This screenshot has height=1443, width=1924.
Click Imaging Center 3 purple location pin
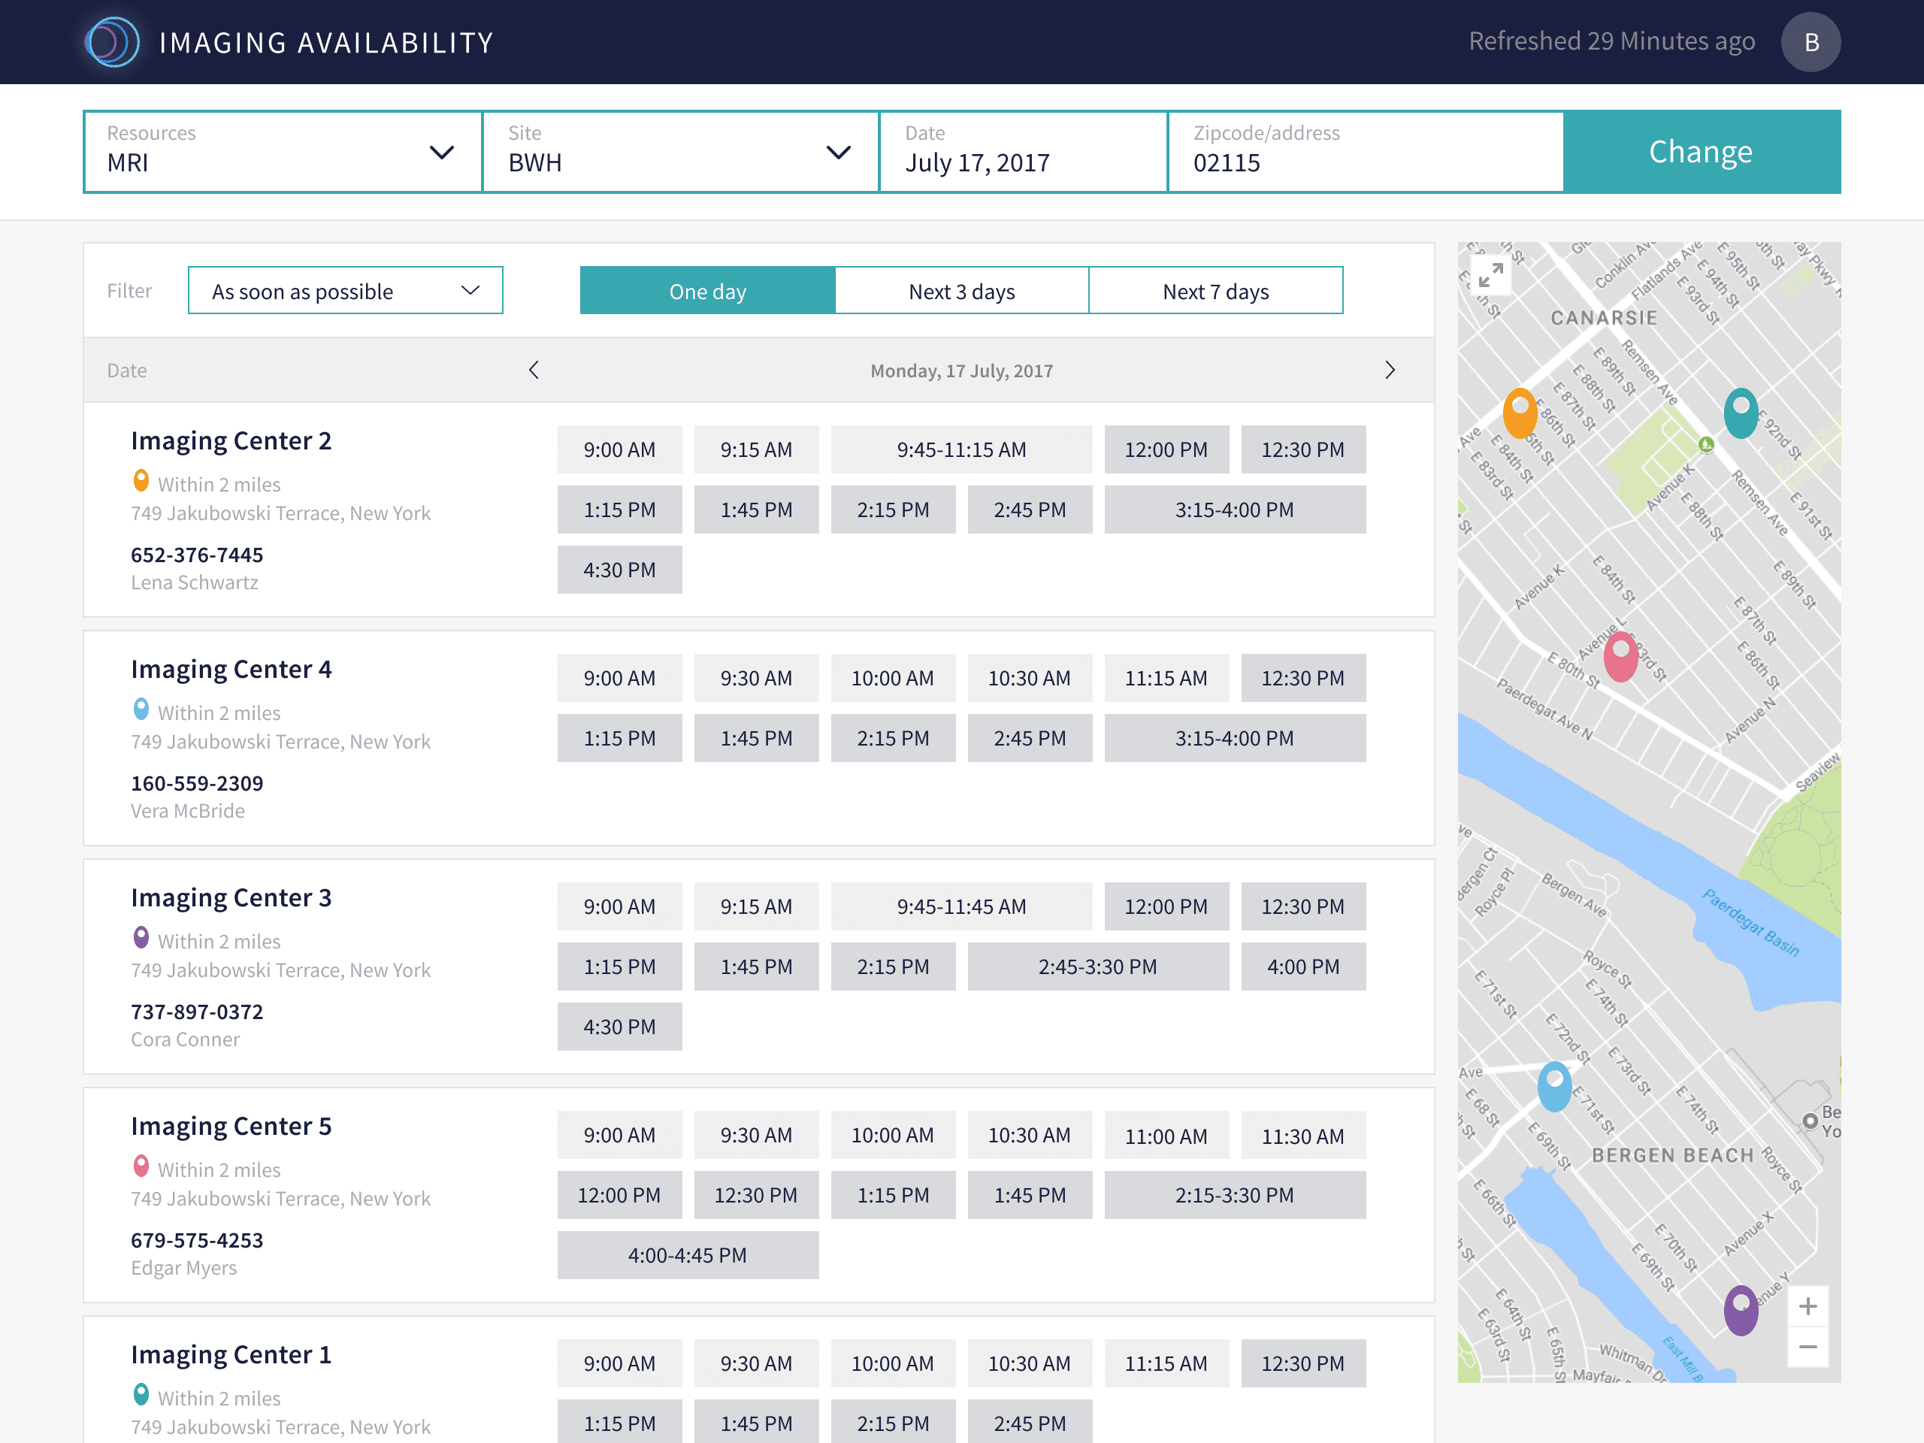pyautogui.click(x=141, y=938)
